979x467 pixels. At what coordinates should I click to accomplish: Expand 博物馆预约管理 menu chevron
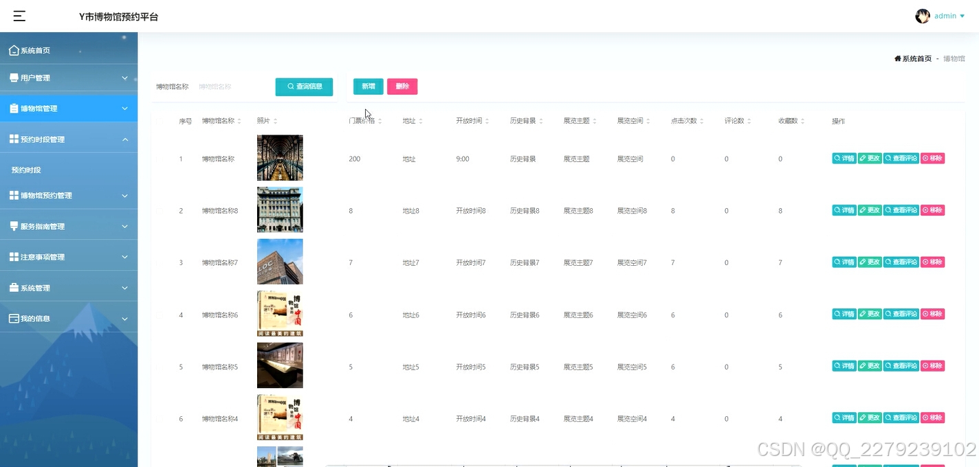pyautogui.click(x=125, y=195)
